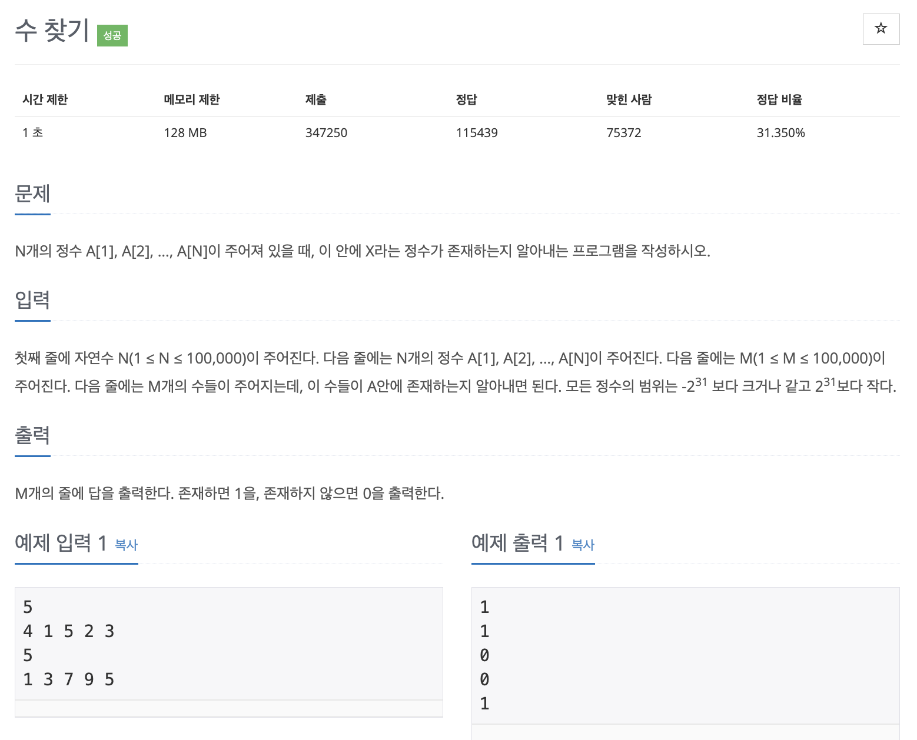Click the green 성공 badge
917x740 pixels.
(112, 36)
